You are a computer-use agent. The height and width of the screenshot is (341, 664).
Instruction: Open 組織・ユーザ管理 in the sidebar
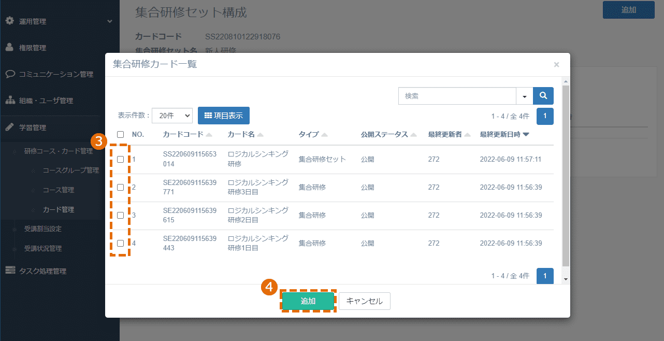click(x=46, y=101)
